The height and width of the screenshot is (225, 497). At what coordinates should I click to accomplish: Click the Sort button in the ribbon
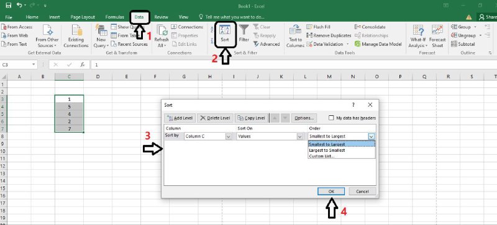(225, 34)
